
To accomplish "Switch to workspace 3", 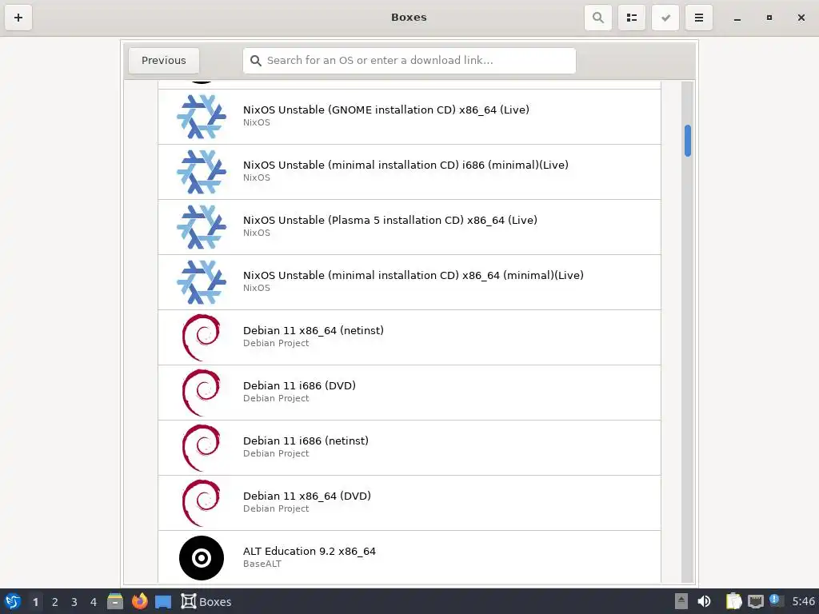I will tap(74, 602).
